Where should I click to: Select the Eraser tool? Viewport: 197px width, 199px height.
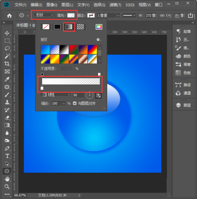click(7, 118)
